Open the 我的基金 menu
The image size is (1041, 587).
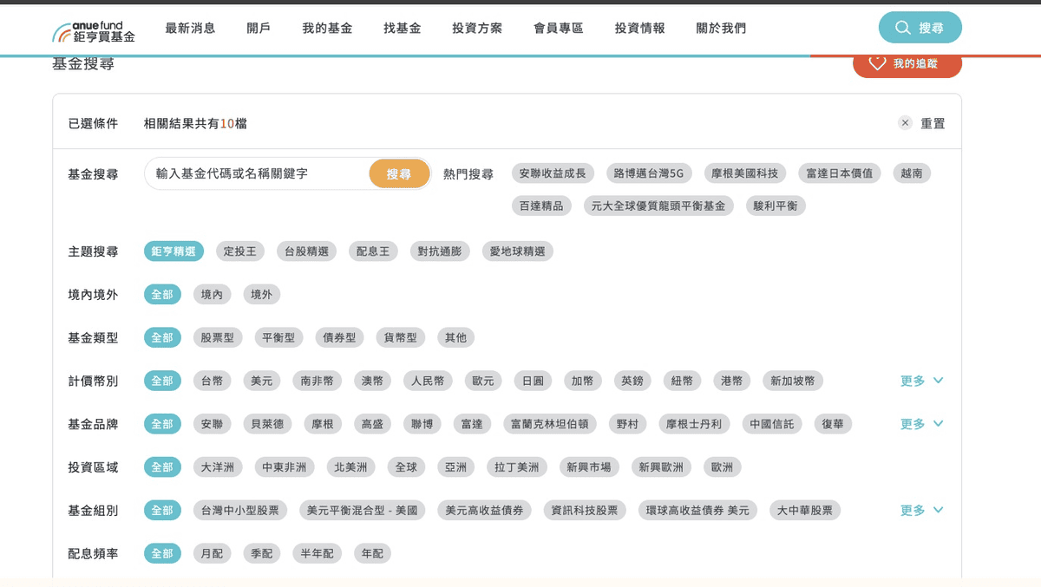pyautogui.click(x=327, y=28)
